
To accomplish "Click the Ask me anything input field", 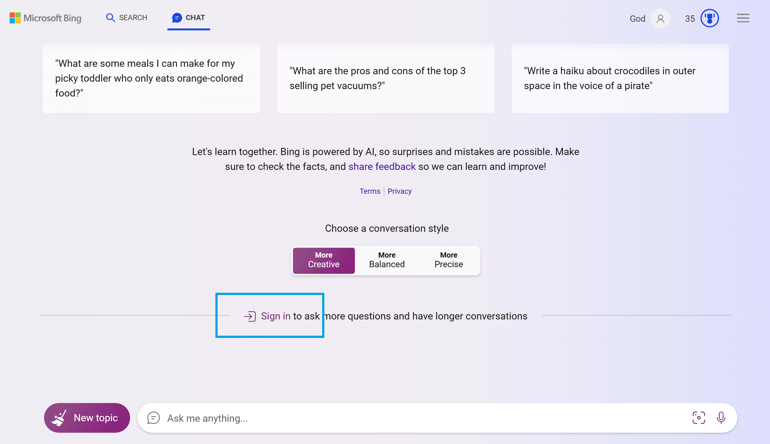I will 366,418.
